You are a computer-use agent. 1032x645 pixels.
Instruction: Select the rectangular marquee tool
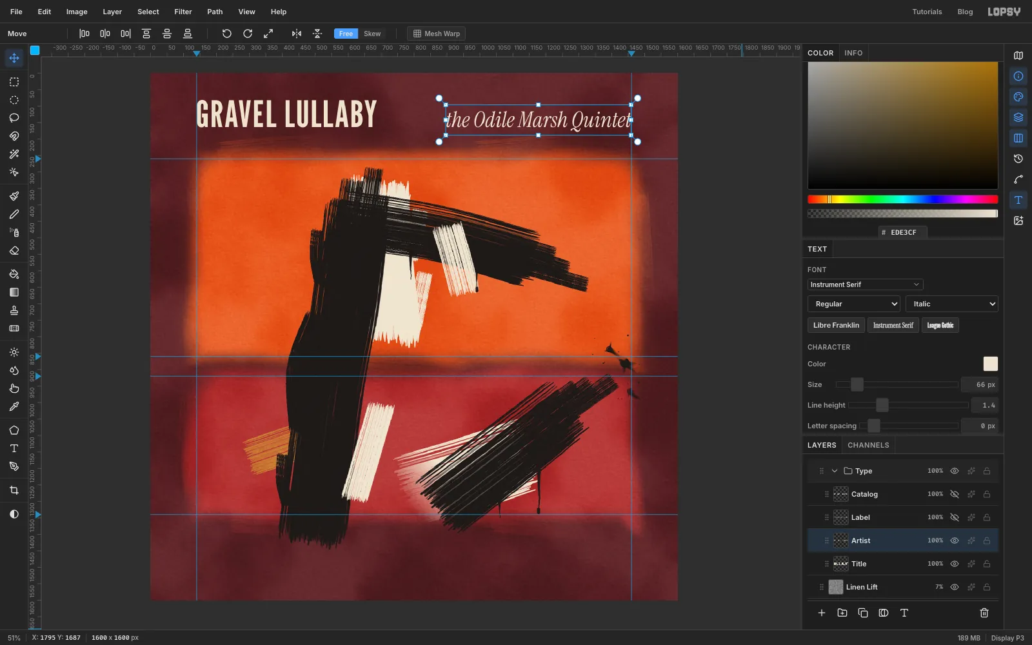(14, 82)
